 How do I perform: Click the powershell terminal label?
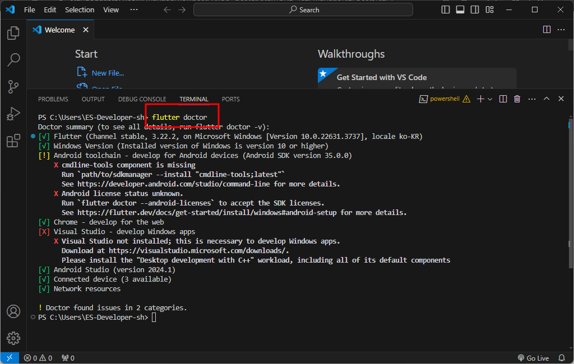[x=445, y=99]
